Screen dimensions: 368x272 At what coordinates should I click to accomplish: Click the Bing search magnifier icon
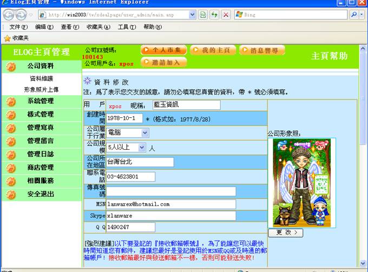coord(353,15)
